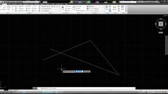This screenshot has width=168, height=94.
Task: Open the Layout2 tab
Action: (x=16, y=90)
